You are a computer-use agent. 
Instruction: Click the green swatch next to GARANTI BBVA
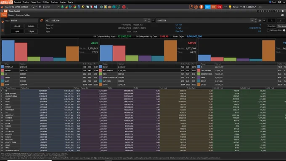(199, 74)
